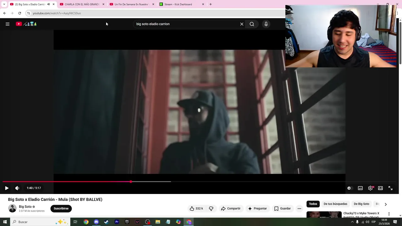This screenshot has height=226, width=402.
Task: Share the video via Compartir
Action: (231, 208)
